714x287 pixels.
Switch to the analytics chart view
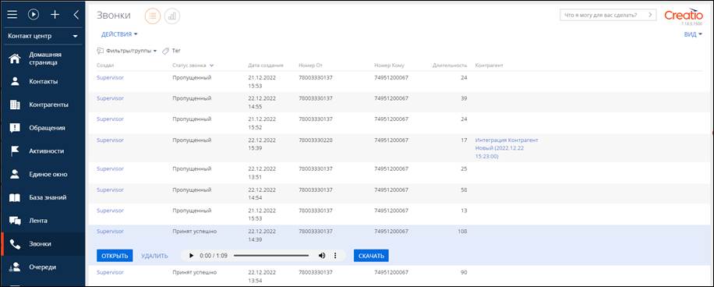(x=172, y=16)
